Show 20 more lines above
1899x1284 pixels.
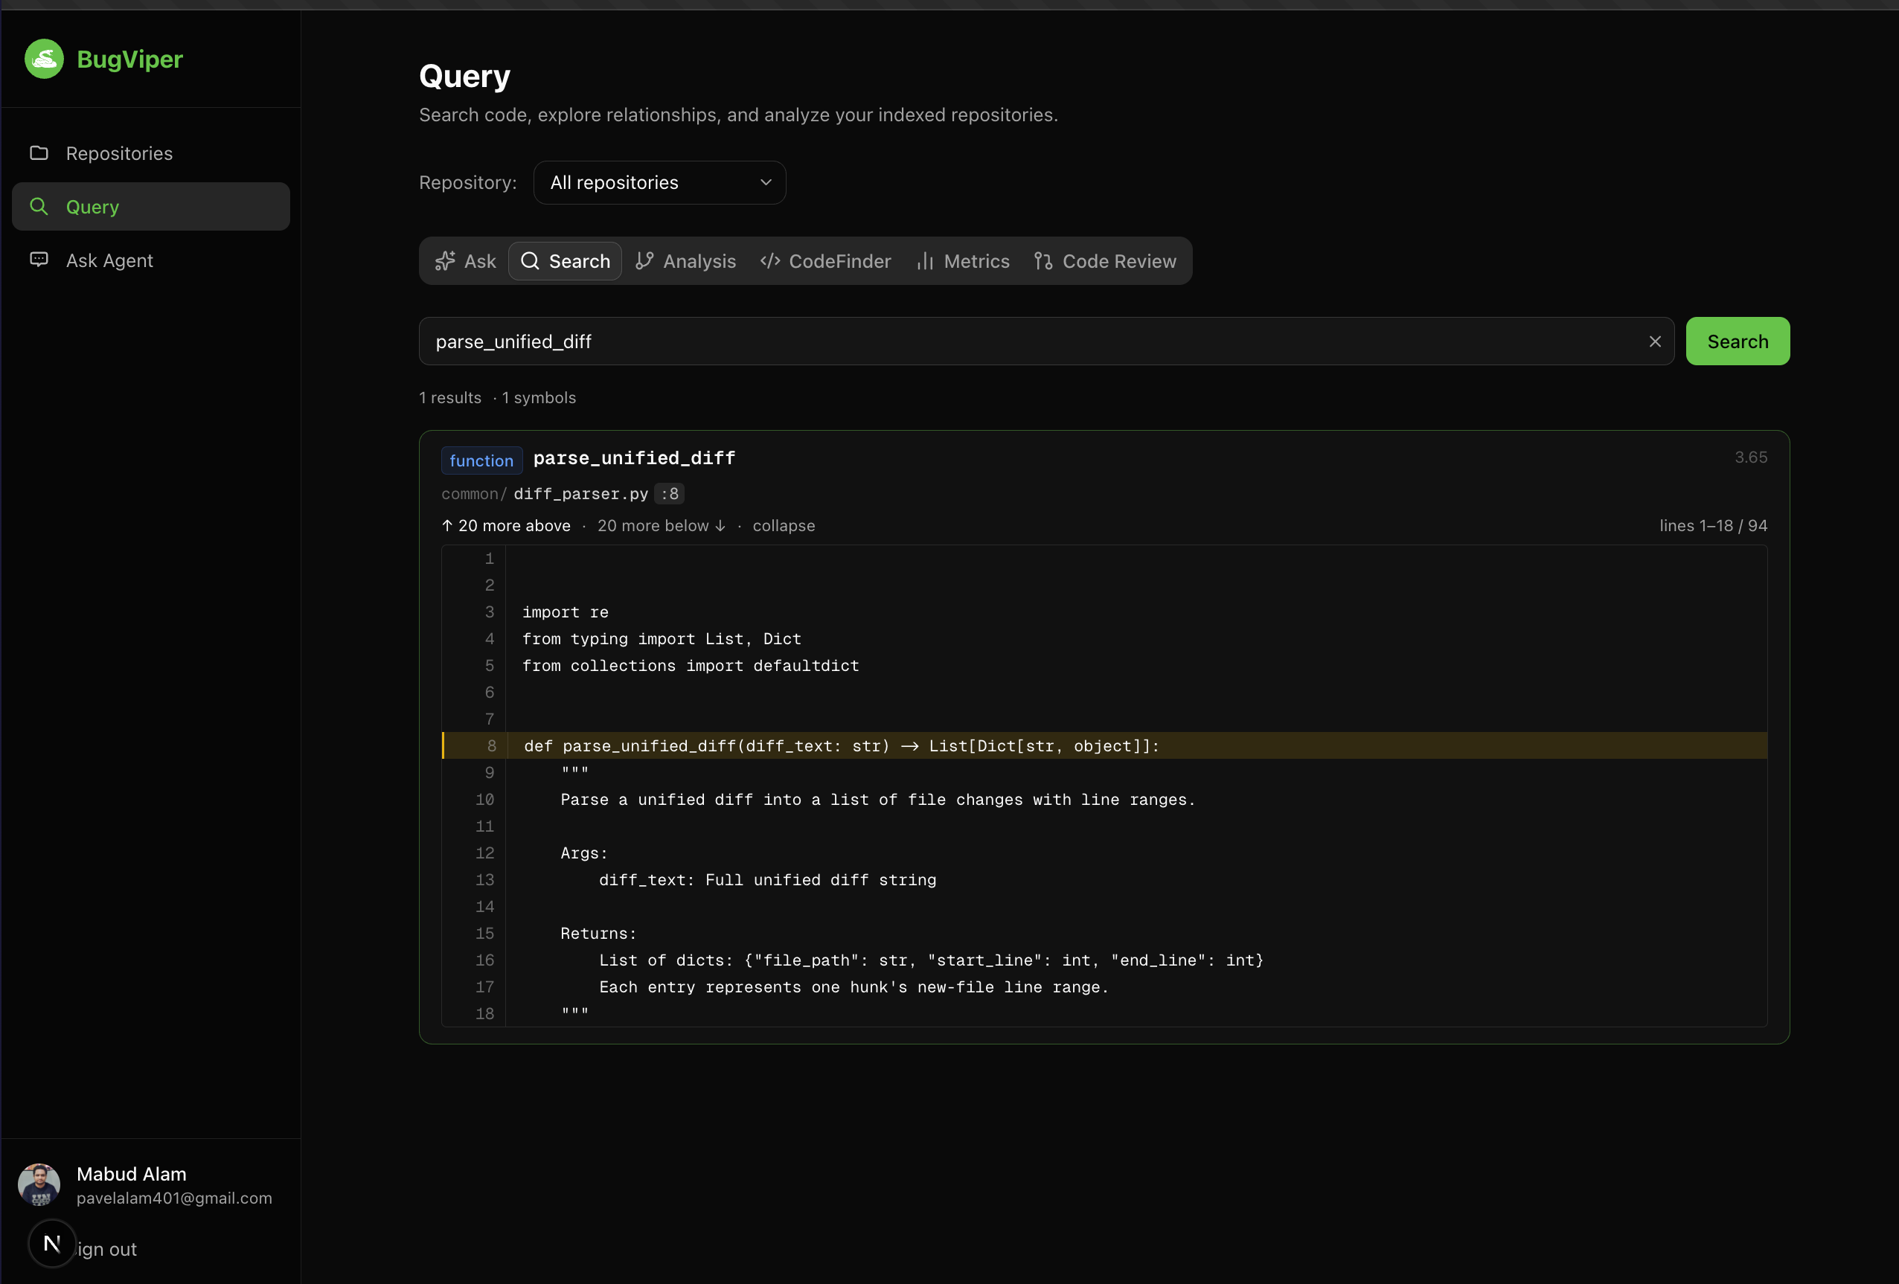pos(506,525)
